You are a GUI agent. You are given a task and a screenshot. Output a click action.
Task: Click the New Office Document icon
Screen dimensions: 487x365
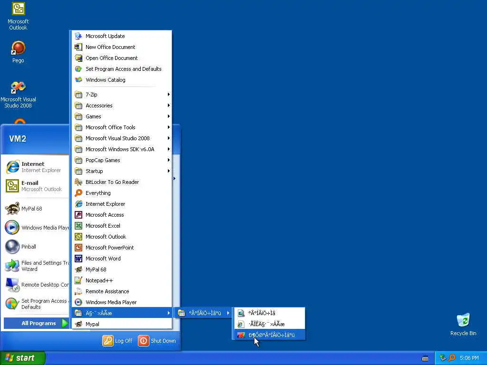pyautogui.click(x=78, y=47)
